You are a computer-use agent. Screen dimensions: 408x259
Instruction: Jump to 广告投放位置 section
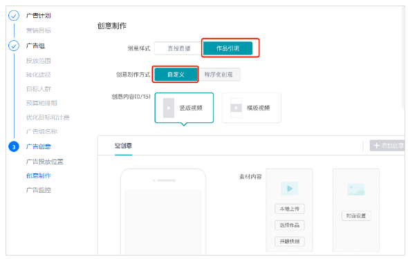point(45,162)
